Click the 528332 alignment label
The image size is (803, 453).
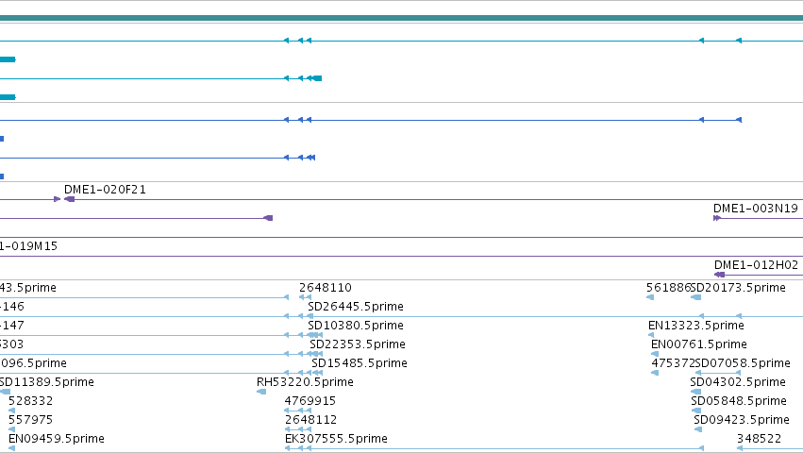31,401
